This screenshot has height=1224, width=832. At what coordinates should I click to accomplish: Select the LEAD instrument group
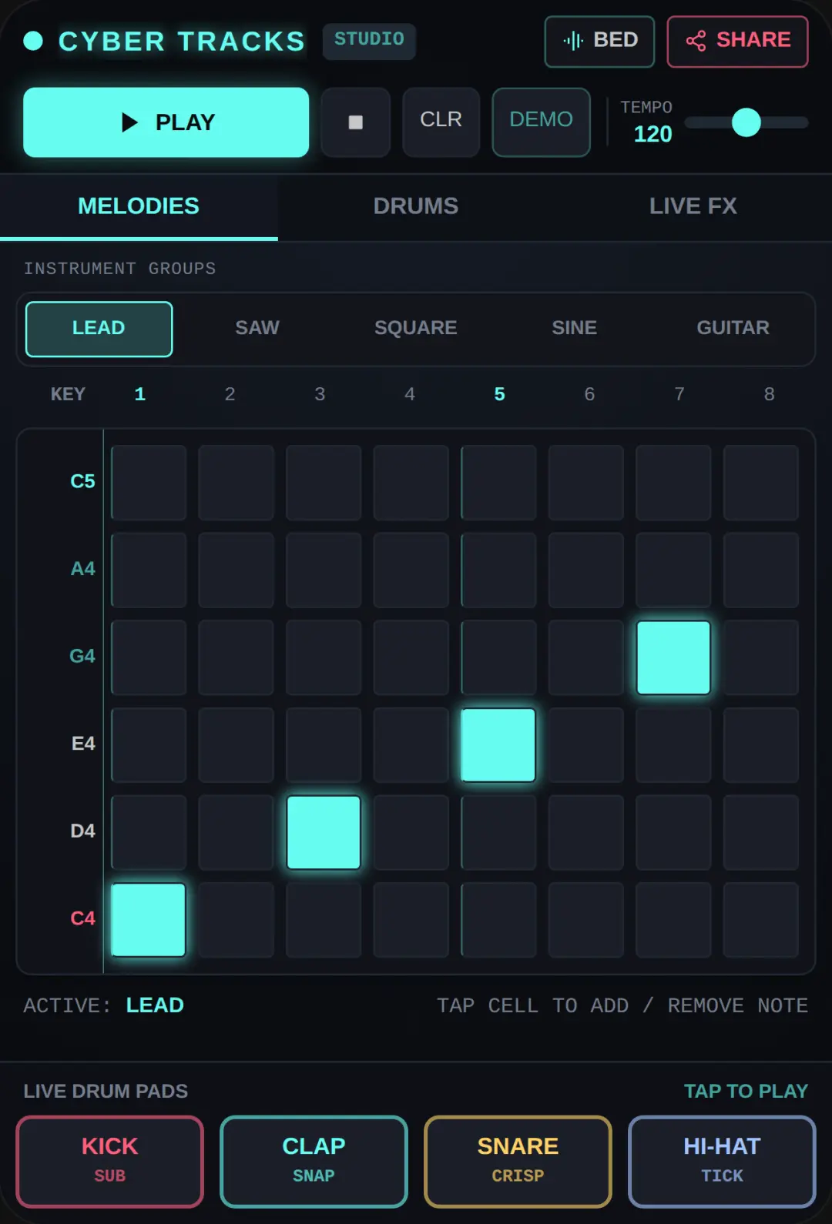(99, 329)
